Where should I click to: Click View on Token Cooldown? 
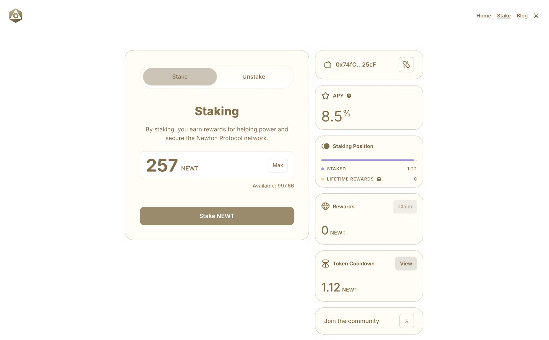tap(406, 263)
